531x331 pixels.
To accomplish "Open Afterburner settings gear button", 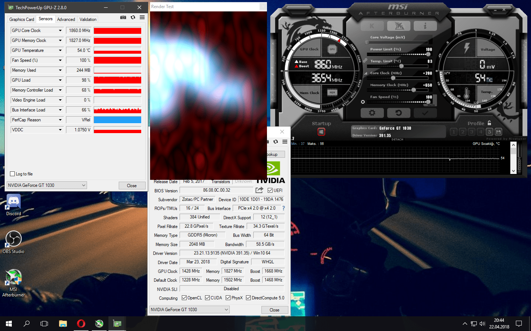I will (x=372, y=113).
